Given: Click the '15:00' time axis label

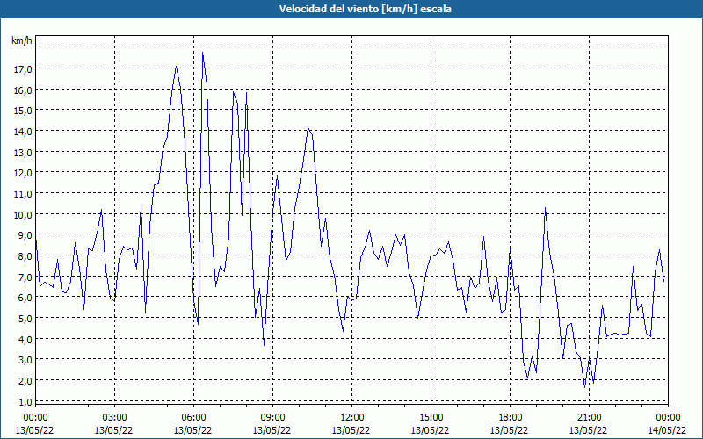Looking at the screenshot, I should (x=431, y=418).
